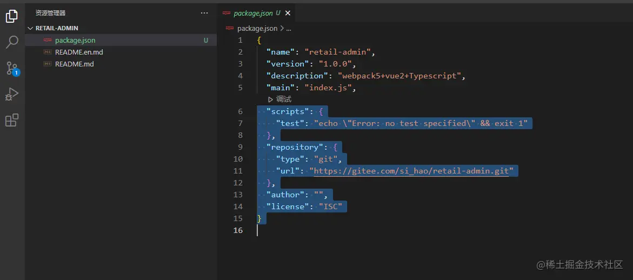Click the markdown icon beside README.en.md
Screen dimensions: 633x280
(x=48, y=52)
